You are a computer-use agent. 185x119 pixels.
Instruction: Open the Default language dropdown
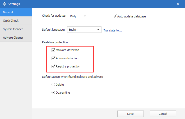[x=84, y=30]
